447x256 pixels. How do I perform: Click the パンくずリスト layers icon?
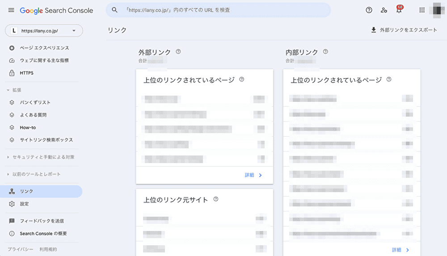point(12,102)
